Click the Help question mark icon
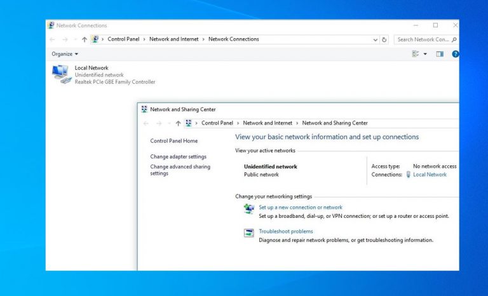Image resolution: width=488 pixels, height=296 pixels. (x=455, y=54)
